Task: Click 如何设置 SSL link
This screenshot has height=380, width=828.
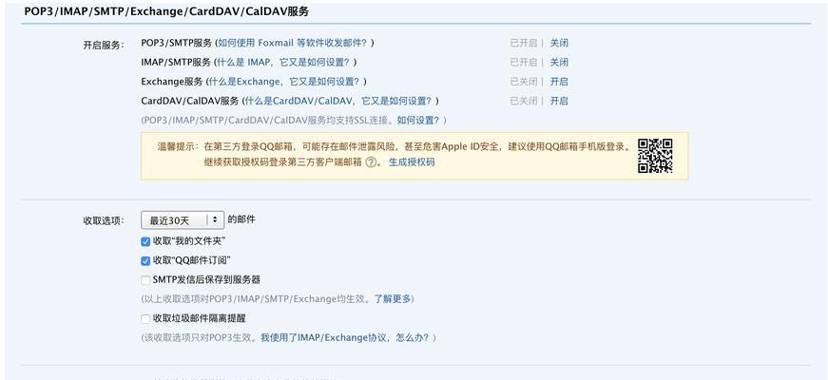Action: pos(418,121)
